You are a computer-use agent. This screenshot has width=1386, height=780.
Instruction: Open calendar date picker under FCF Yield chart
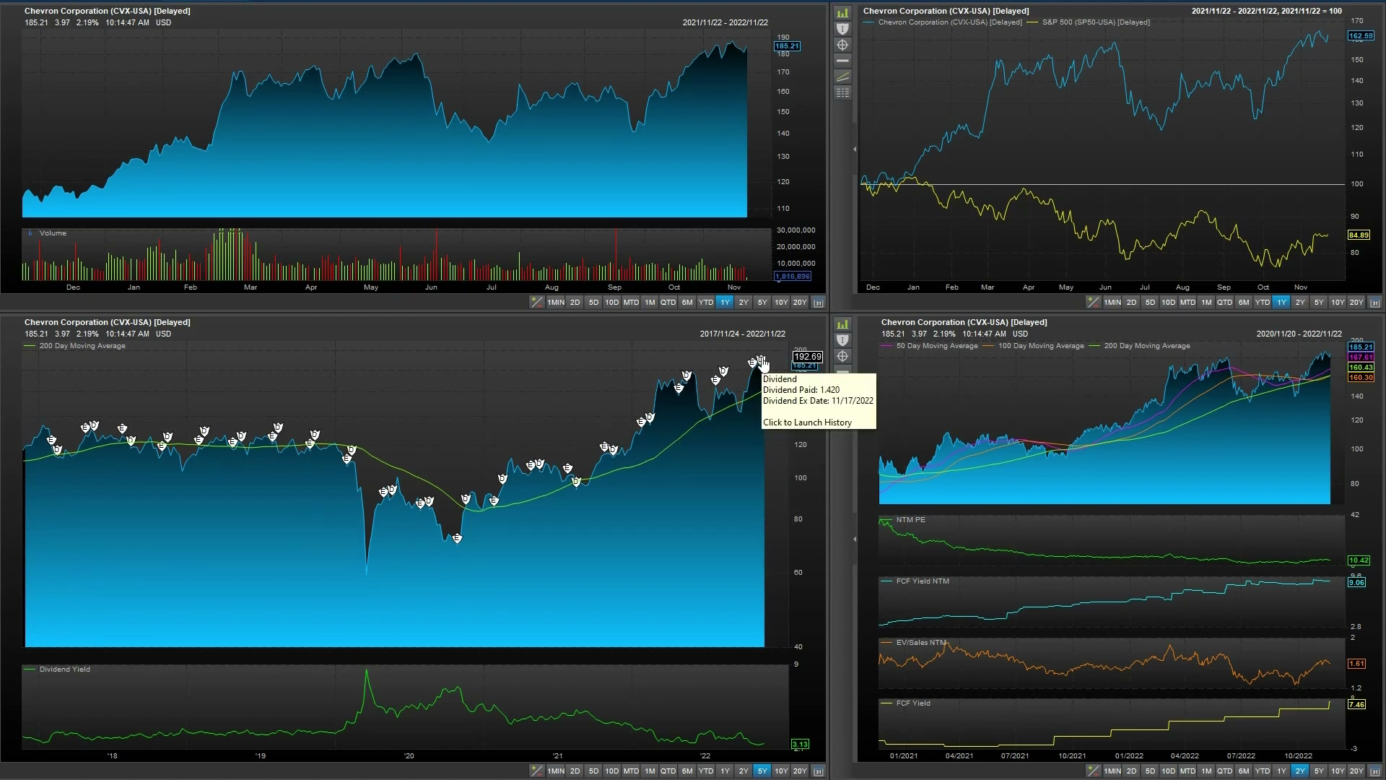point(1374,771)
